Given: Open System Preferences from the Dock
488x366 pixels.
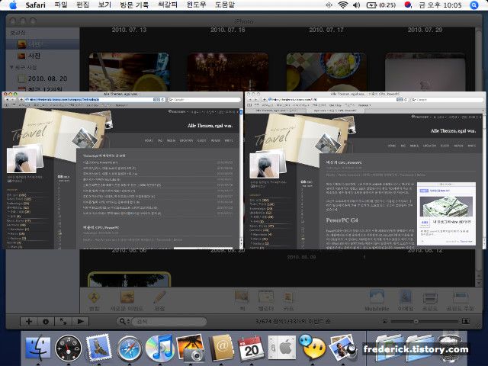Looking at the screenshot, I should click(x=281, y=348).
